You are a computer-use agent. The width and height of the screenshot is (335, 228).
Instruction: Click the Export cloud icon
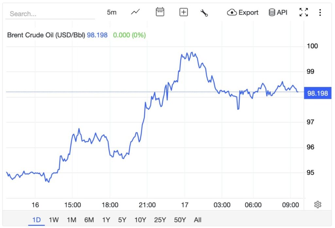232,12
